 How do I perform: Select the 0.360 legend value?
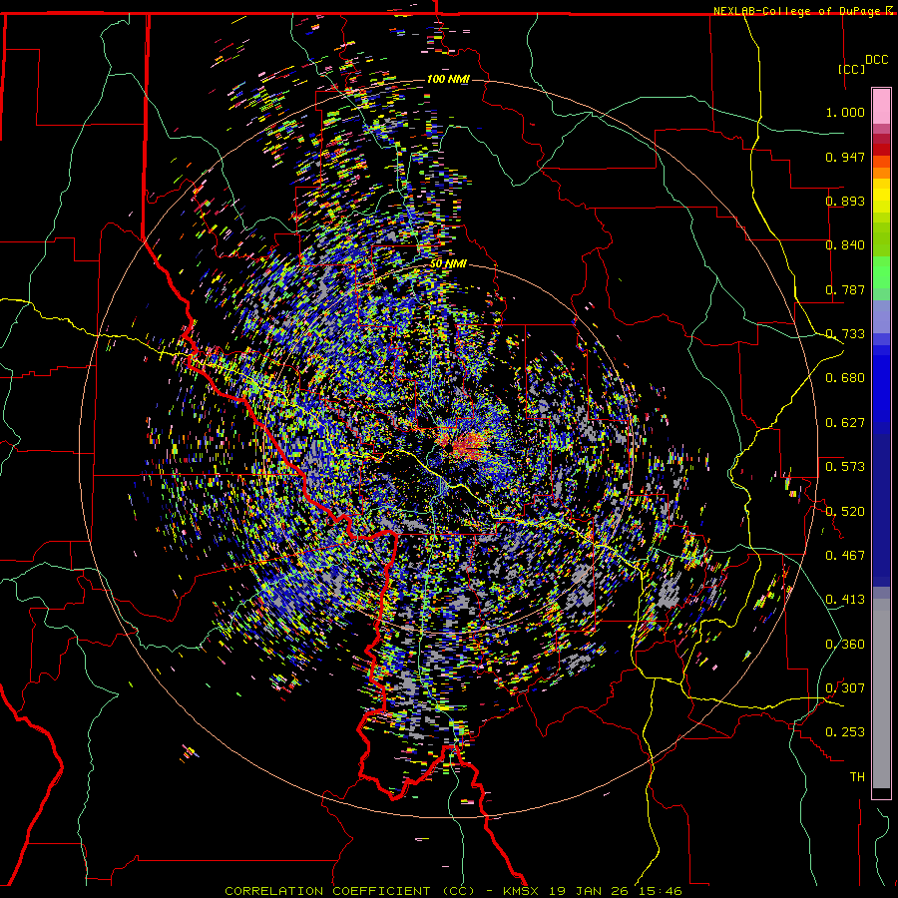(845, 645)
